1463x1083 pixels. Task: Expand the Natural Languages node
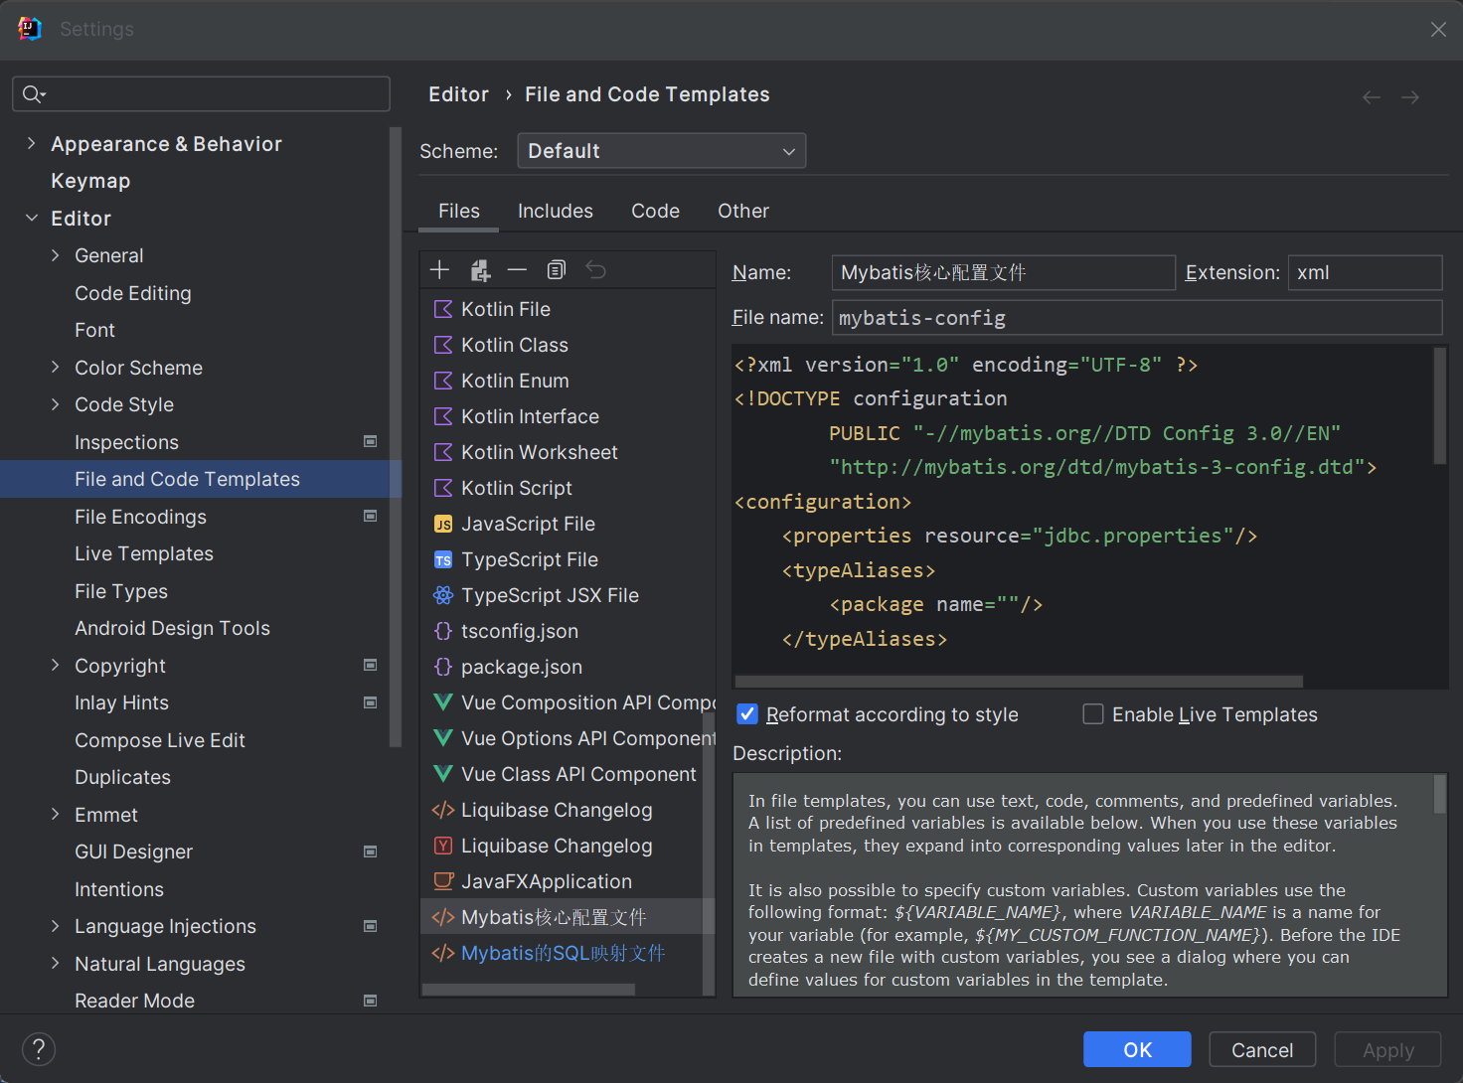click(56, 963)
